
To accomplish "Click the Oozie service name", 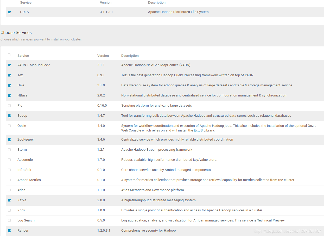I will (x=22, y=126).
